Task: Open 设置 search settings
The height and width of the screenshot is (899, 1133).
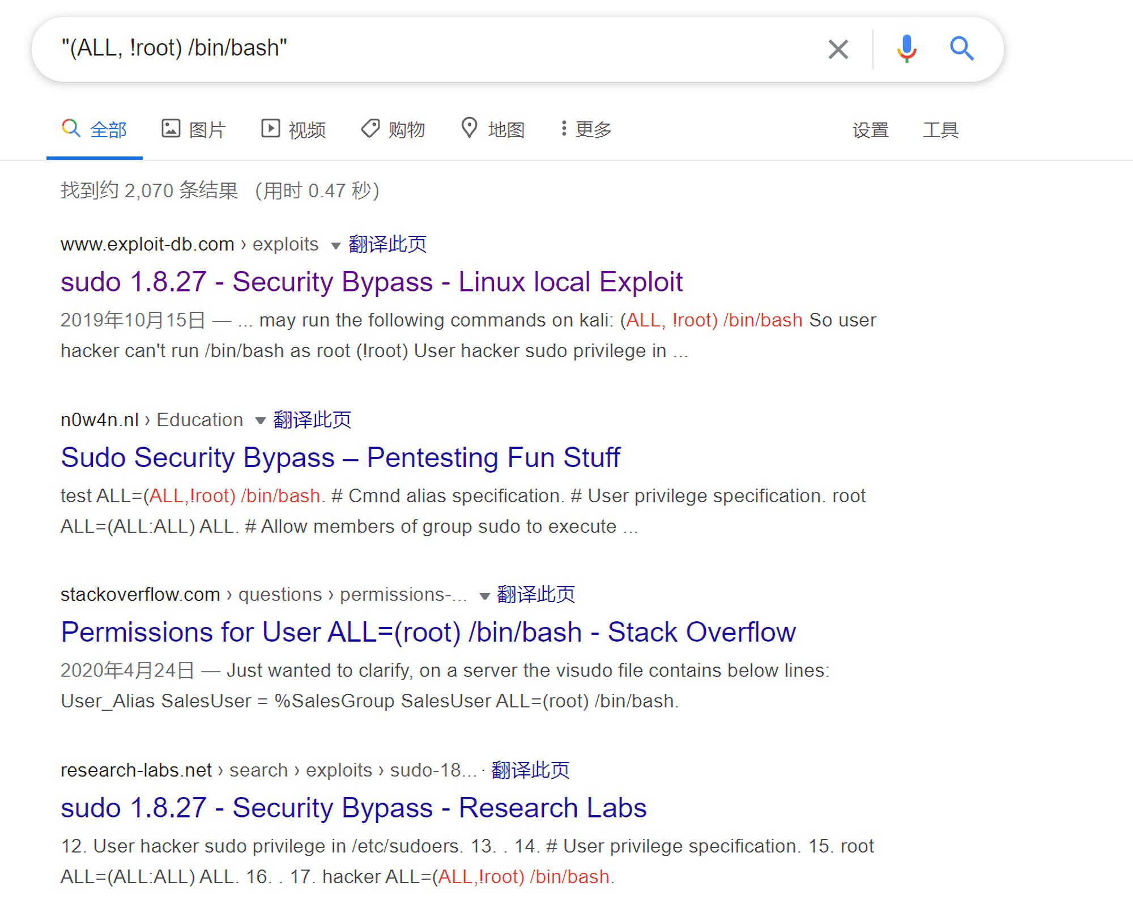Action: [x=871, y=130]
